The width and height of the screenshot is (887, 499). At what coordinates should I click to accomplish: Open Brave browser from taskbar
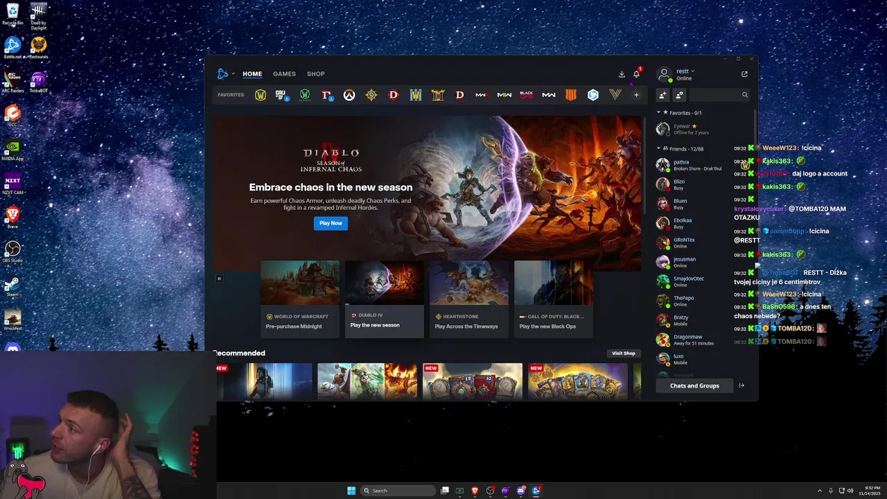point(475,491)
